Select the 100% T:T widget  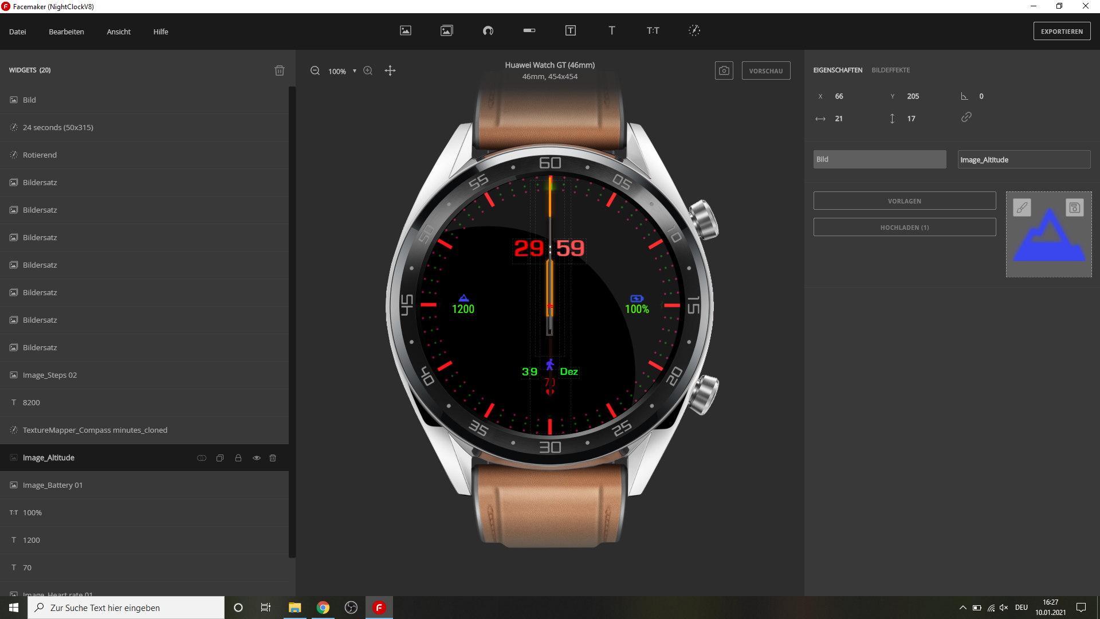click(x=144, y=512)
